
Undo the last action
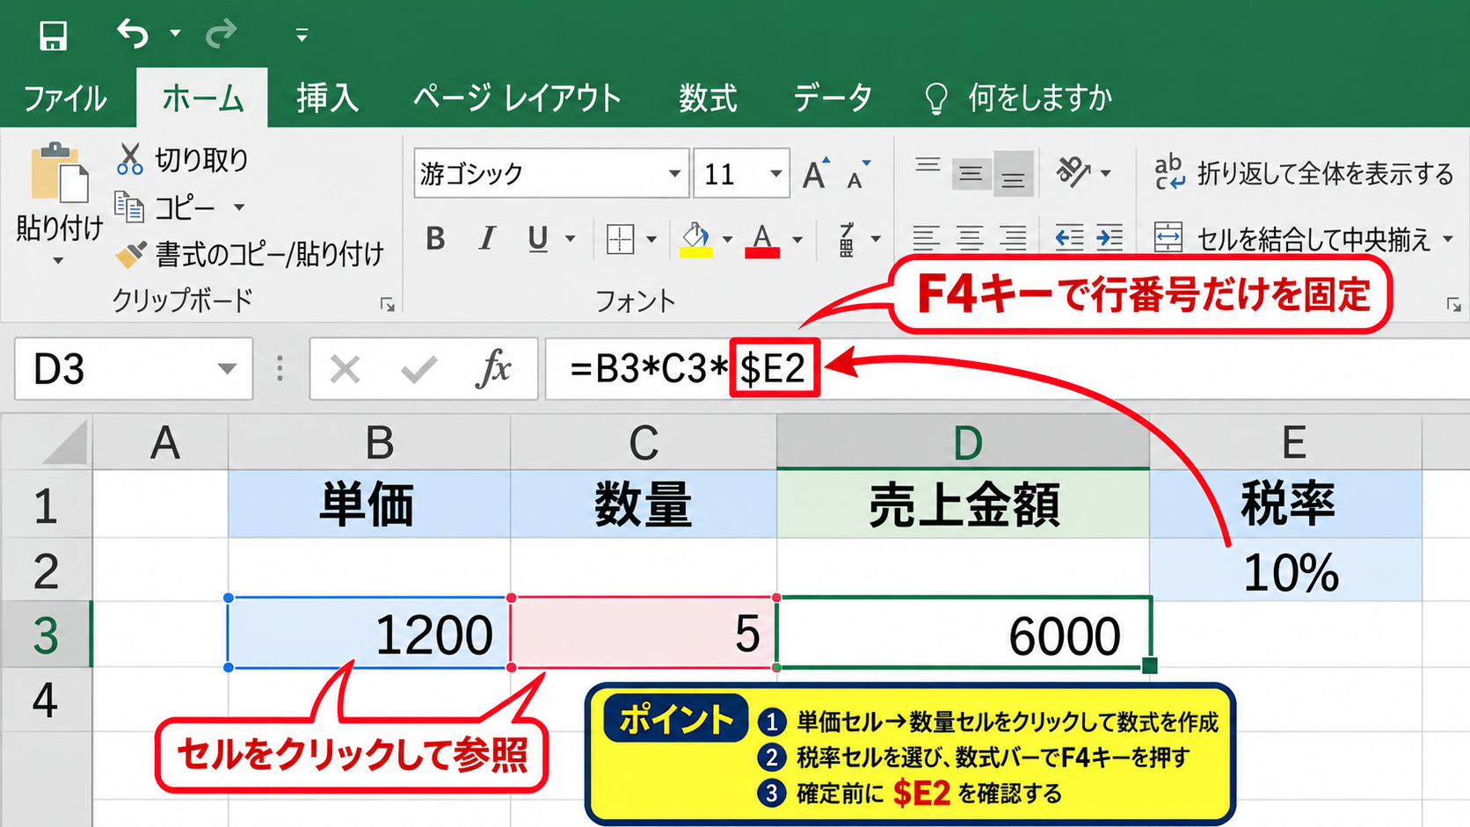click(133, 34)
